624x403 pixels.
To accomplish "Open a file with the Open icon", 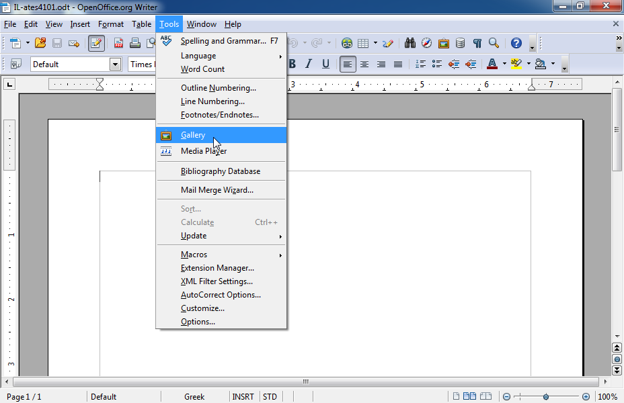I will 40,43.
